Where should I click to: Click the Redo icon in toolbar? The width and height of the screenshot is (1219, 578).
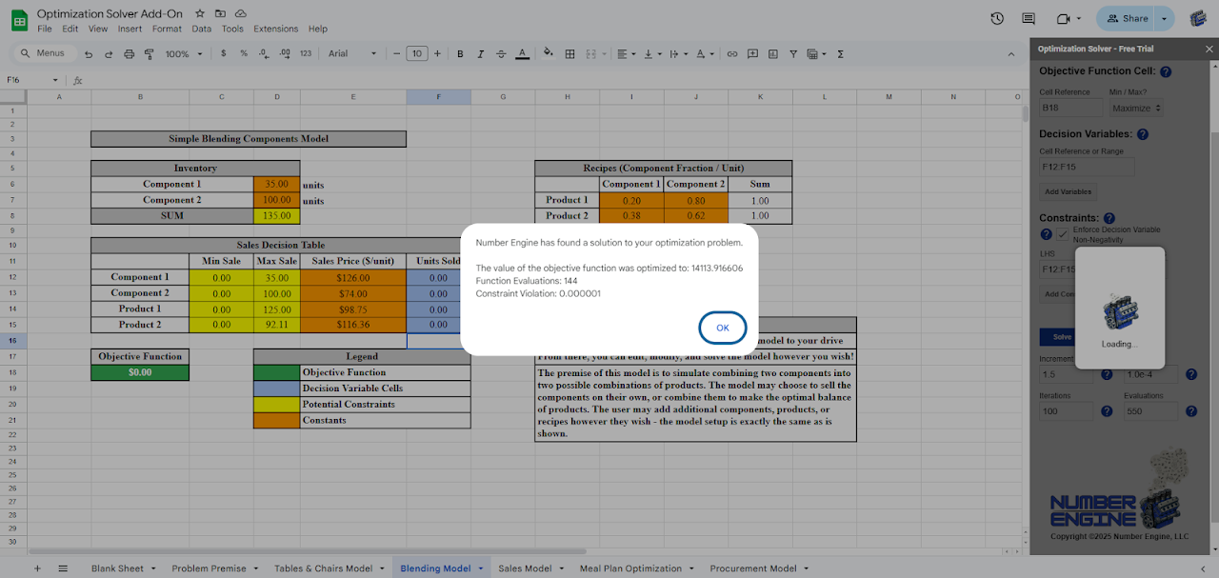click(x=109, y=54)
